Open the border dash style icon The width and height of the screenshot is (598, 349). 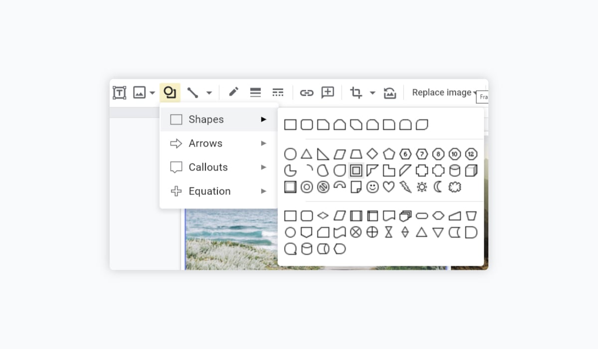coord(278,93)
